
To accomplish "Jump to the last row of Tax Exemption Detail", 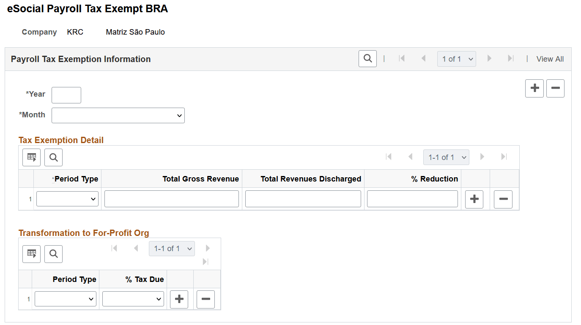I will tap(504, 157).
